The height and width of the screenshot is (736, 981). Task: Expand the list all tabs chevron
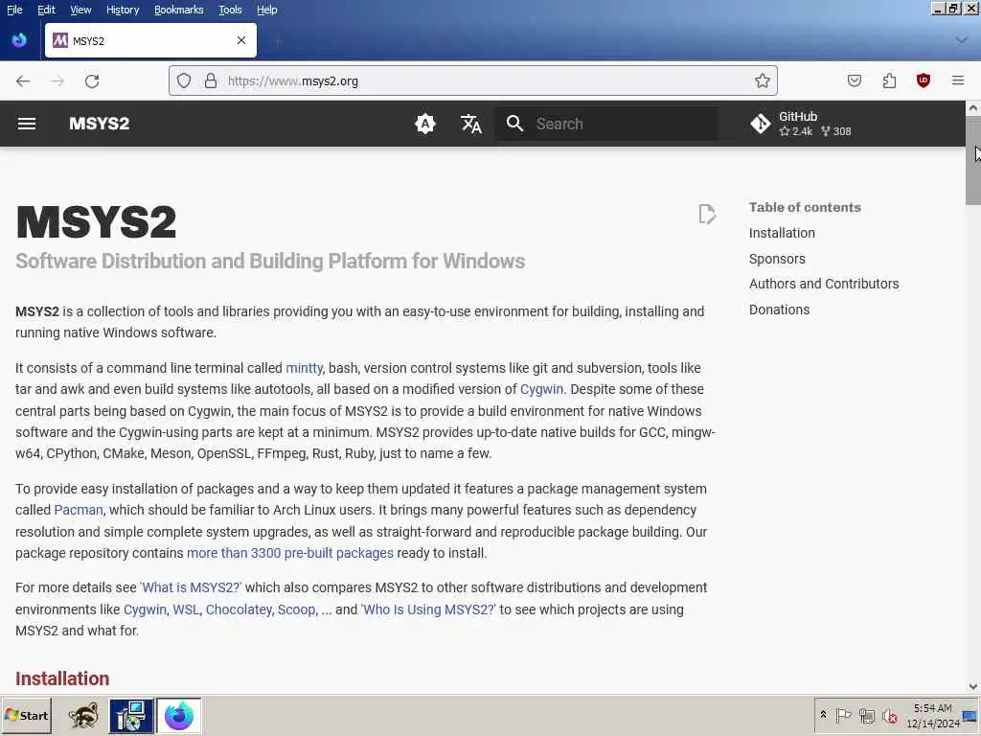[962, 40]
